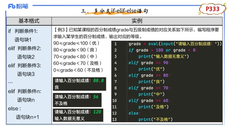Click code line 9 print("中")
This screenshot has width=229, height=129.
tap(151, 94)
